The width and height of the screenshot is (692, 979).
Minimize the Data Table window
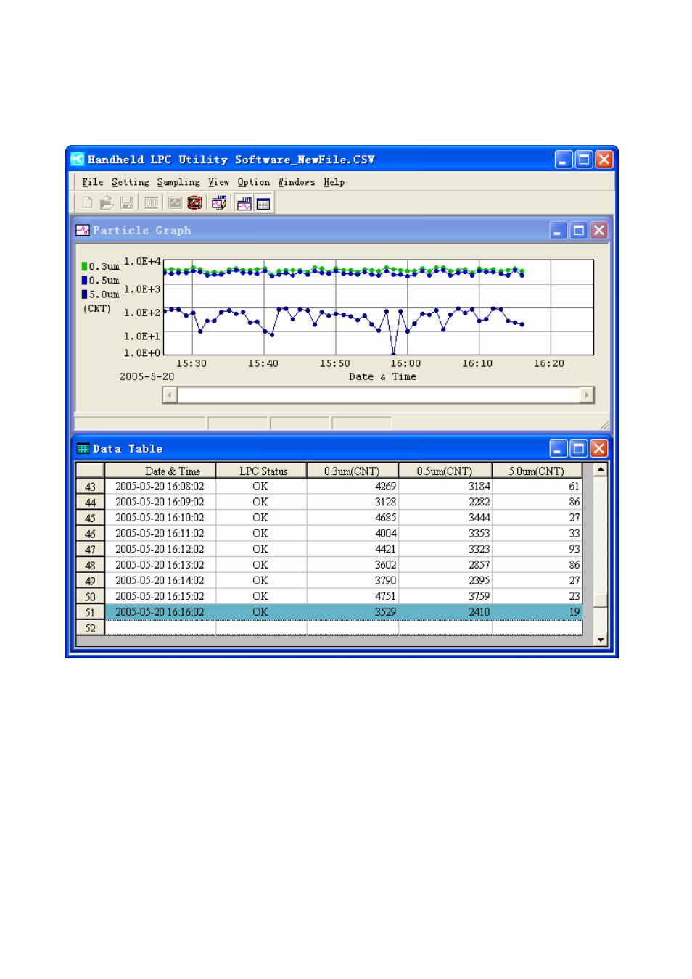pos(559,449)
